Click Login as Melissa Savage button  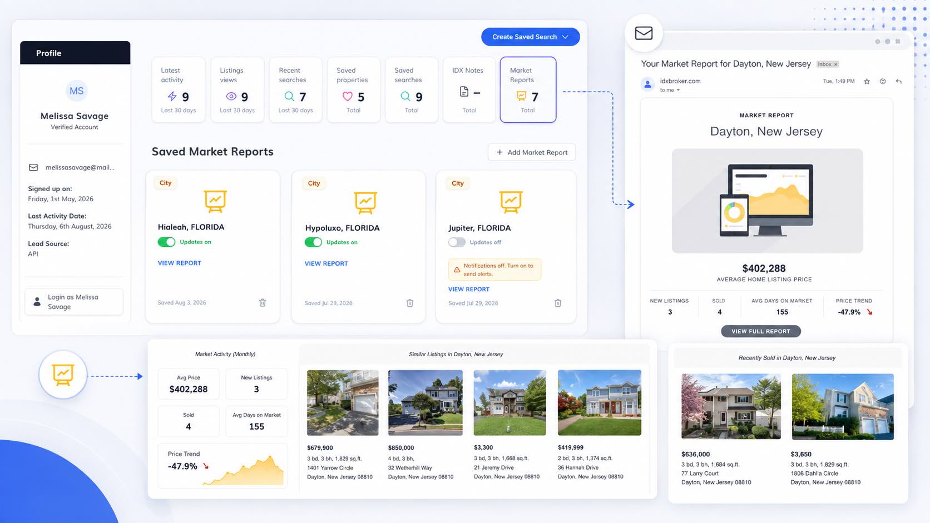click(x=74, y=302)
